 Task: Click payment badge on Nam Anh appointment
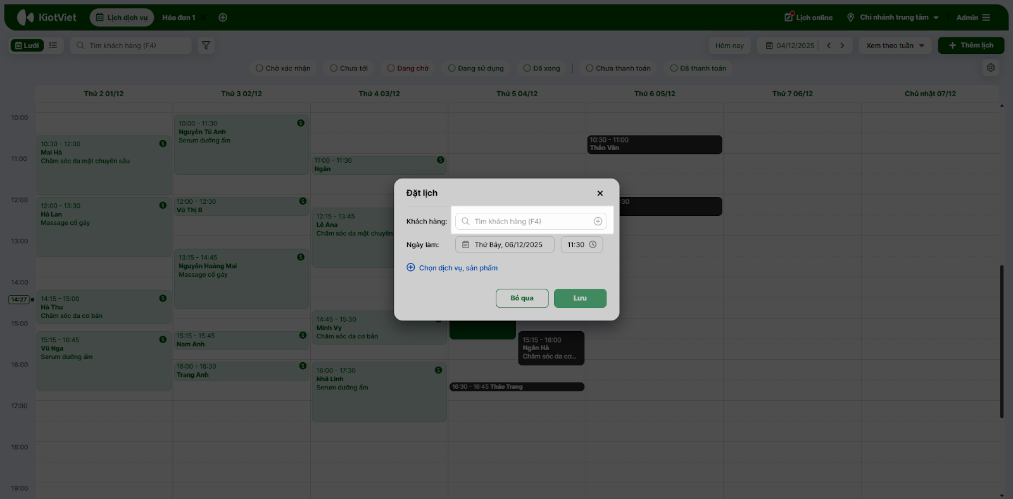303,336
